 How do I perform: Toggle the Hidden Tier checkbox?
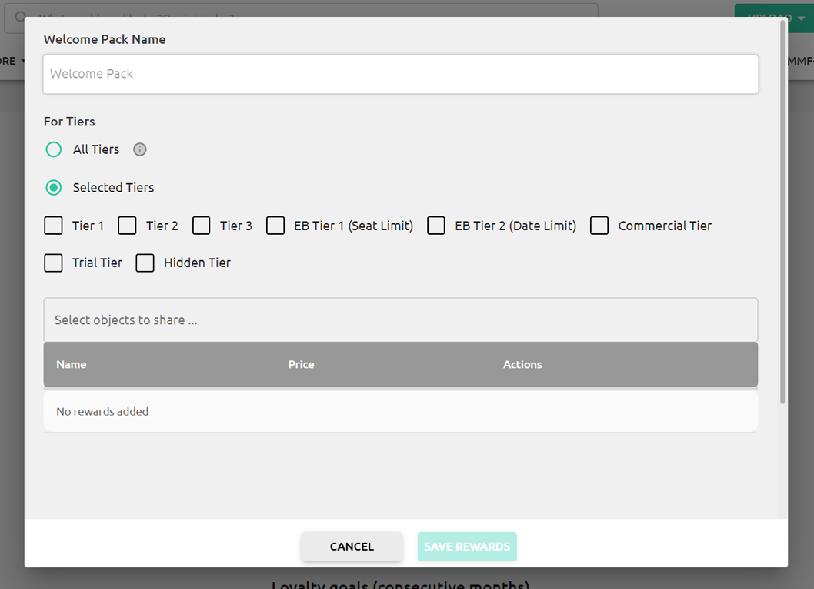[x=145, y=263]
